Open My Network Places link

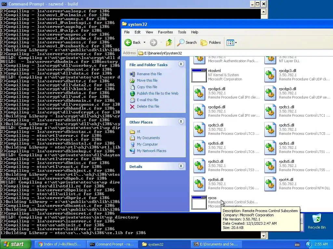click(152, 151)
